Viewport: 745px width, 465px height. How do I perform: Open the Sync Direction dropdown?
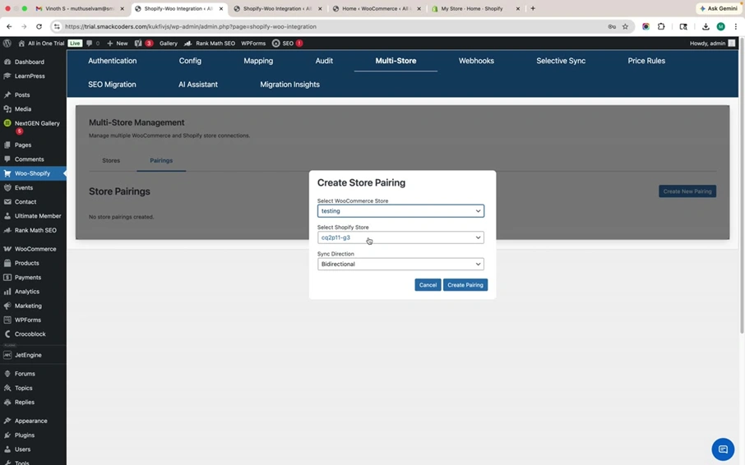pyautogui.click(x=400, y=264)
